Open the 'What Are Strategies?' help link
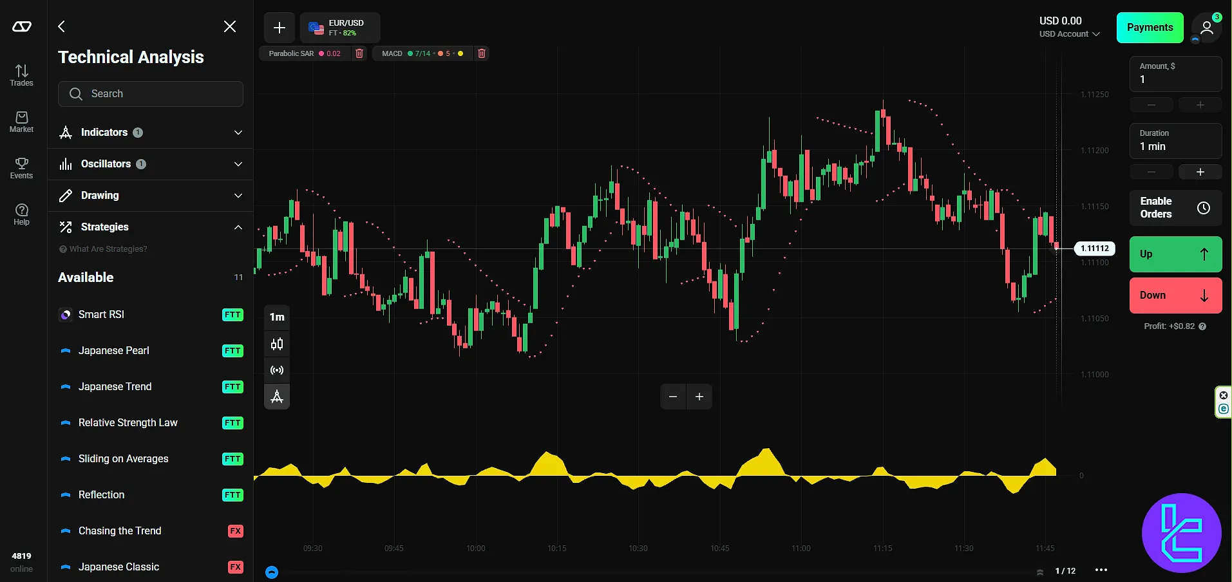This screenshot has height=582, width=1232. click(103, 249)
